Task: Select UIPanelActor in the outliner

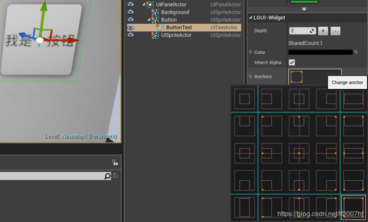Action: pyautogui.click(x=171, y=5)
